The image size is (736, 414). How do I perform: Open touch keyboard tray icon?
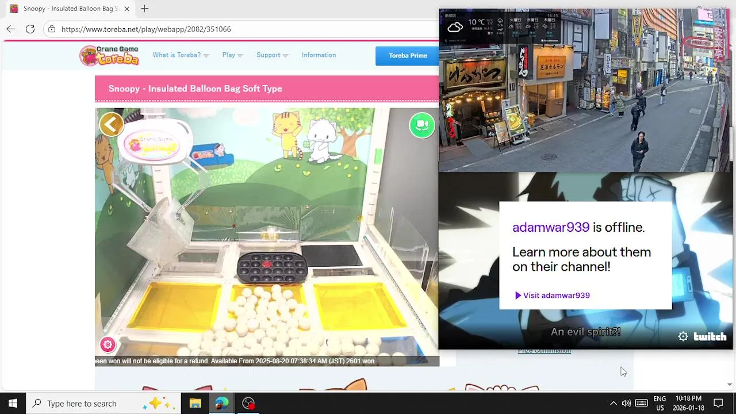click(x=642, y=403)
